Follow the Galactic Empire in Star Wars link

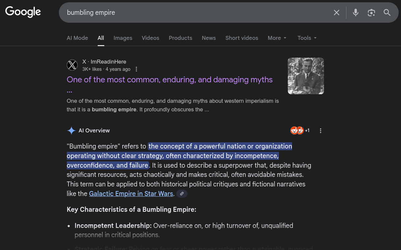tap(131, 194)
